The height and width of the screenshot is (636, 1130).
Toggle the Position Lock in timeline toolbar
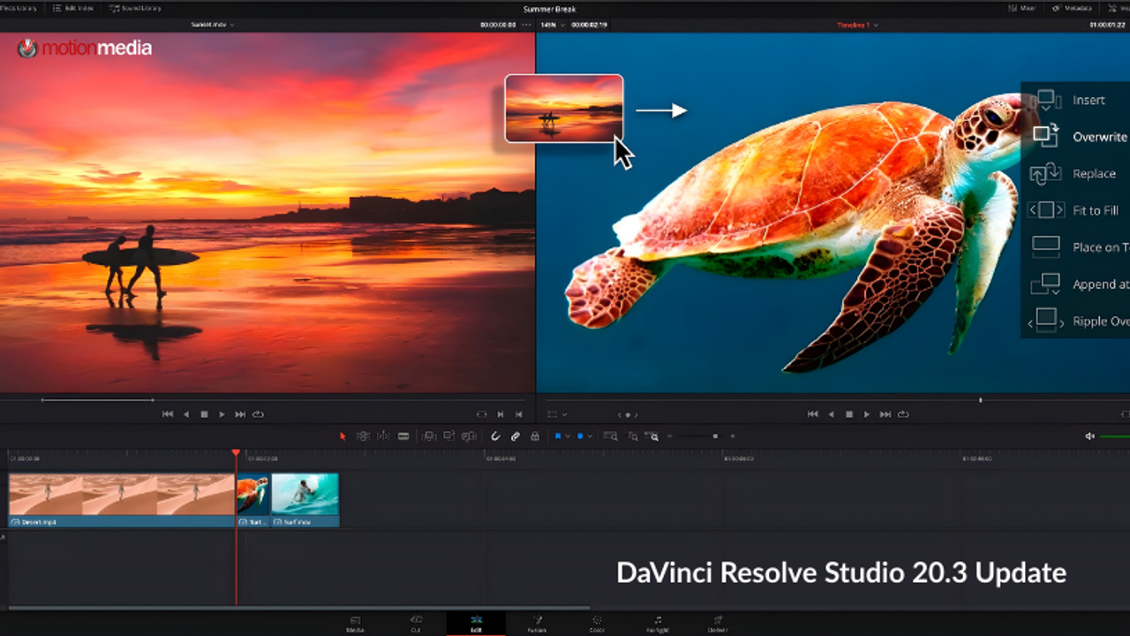(535, 435)
